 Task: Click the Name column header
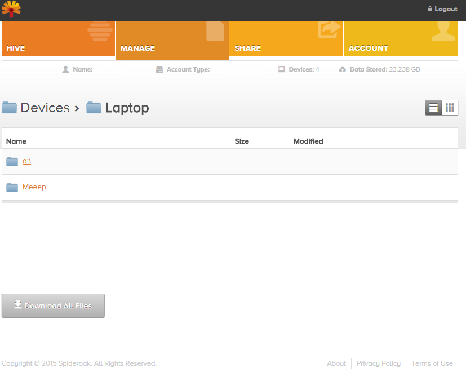16,141
